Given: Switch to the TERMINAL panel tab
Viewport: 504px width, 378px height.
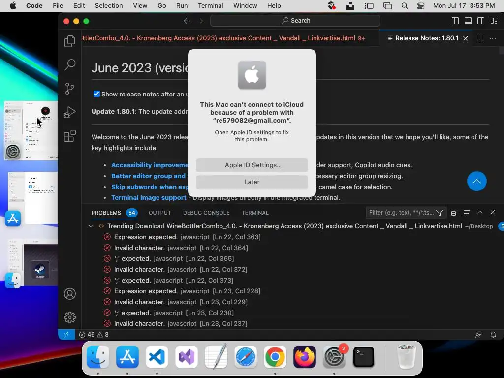Looking at the screenshot, I should coord(255,213).
